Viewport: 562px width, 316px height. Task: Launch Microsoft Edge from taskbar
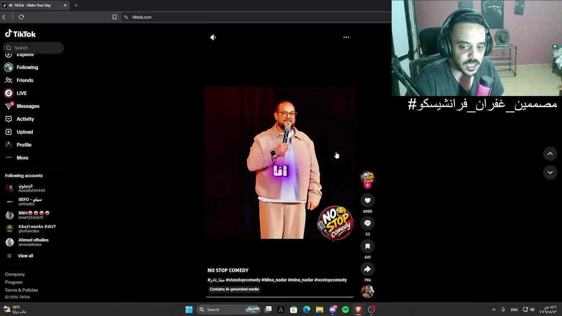click(x=306, y=309)
